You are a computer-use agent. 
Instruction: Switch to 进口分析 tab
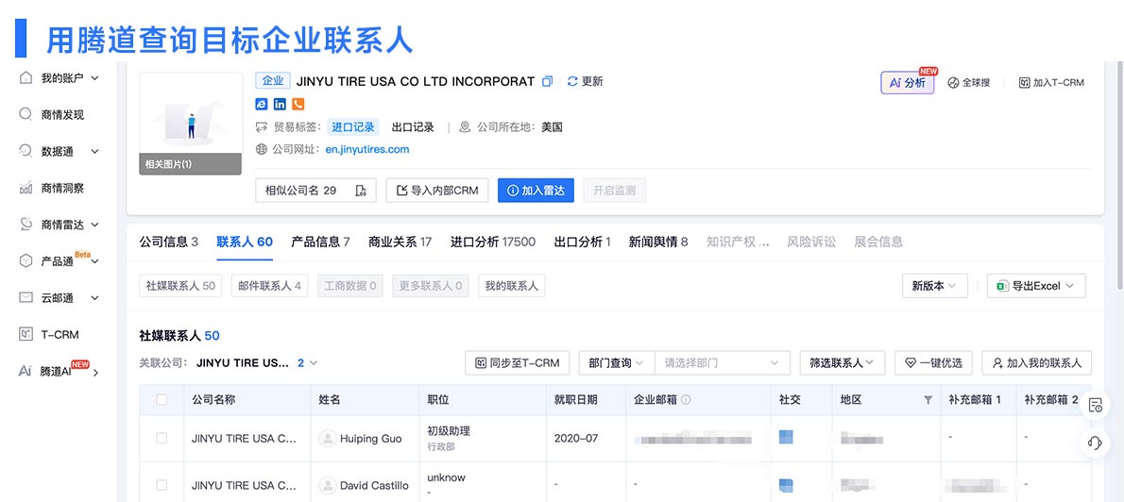pos(493,243)
